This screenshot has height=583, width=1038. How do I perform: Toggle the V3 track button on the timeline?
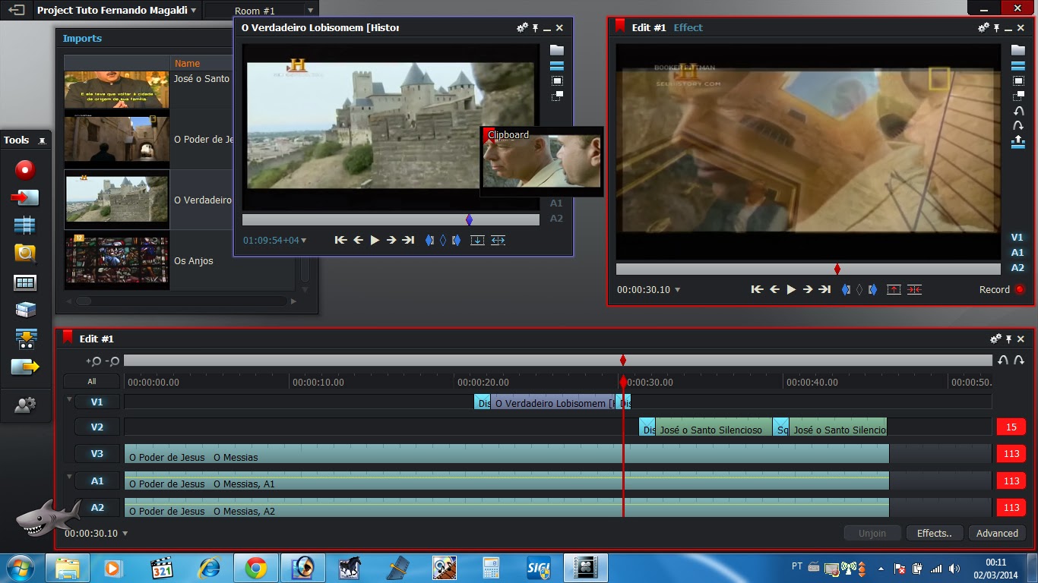97,454
